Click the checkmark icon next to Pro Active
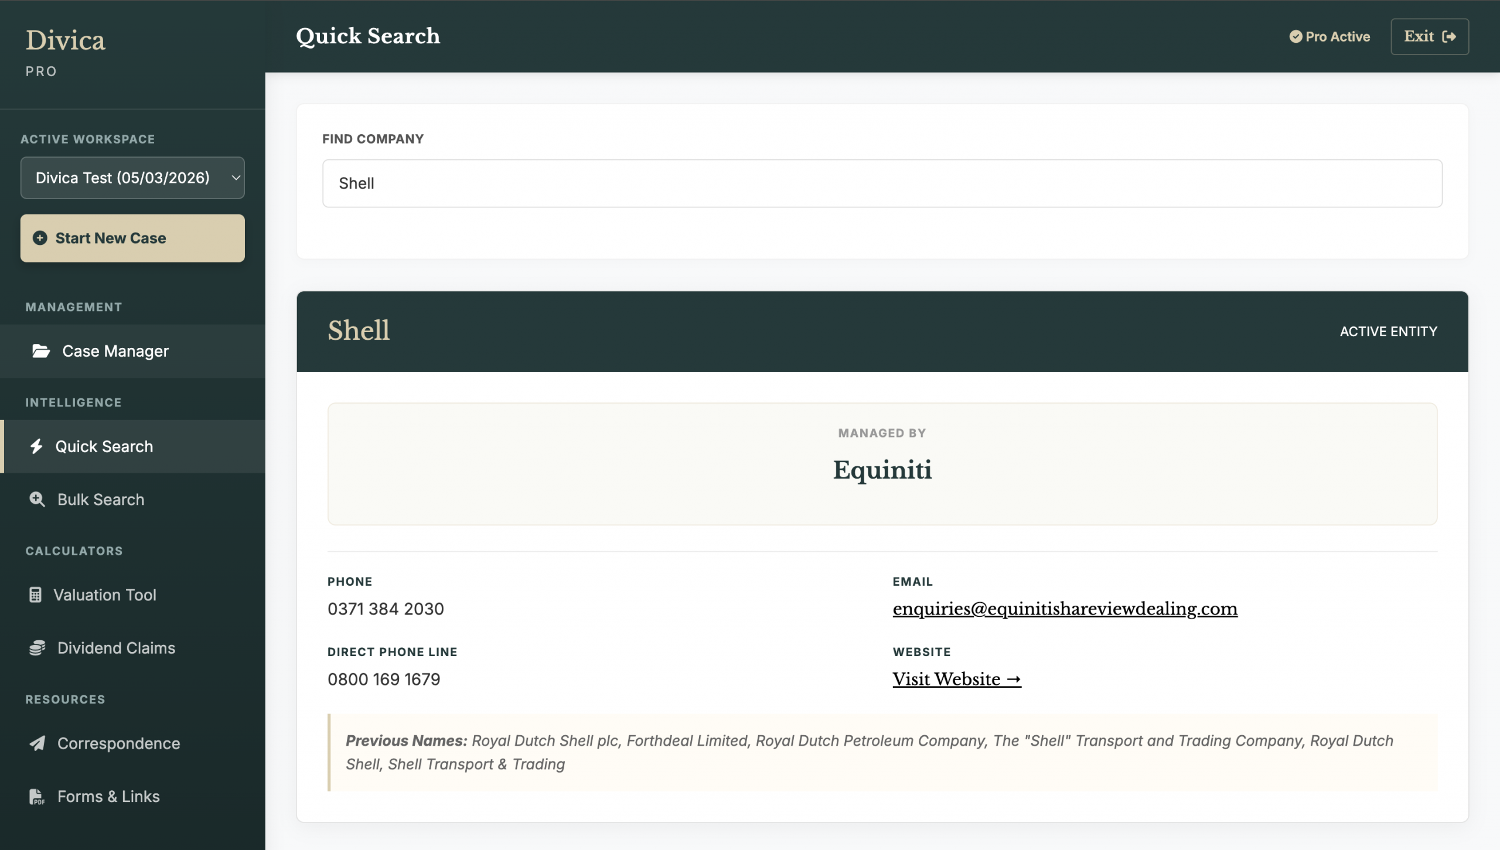This screenshot has width=1500, height=850. (x=1296, y=36)
